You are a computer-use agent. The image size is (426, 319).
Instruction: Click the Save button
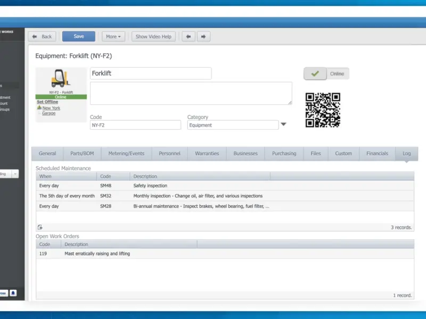tap(79, 36)
